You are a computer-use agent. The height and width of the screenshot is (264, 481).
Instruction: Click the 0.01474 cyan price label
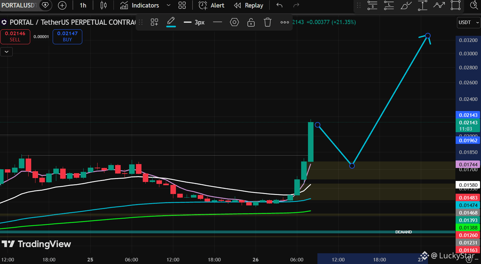[468, 205]
